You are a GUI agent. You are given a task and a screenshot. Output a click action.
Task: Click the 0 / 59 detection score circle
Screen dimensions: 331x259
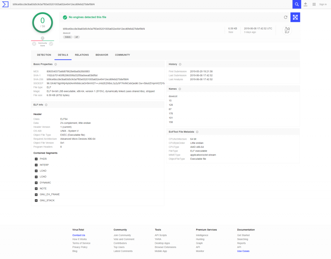click(43, 23)
